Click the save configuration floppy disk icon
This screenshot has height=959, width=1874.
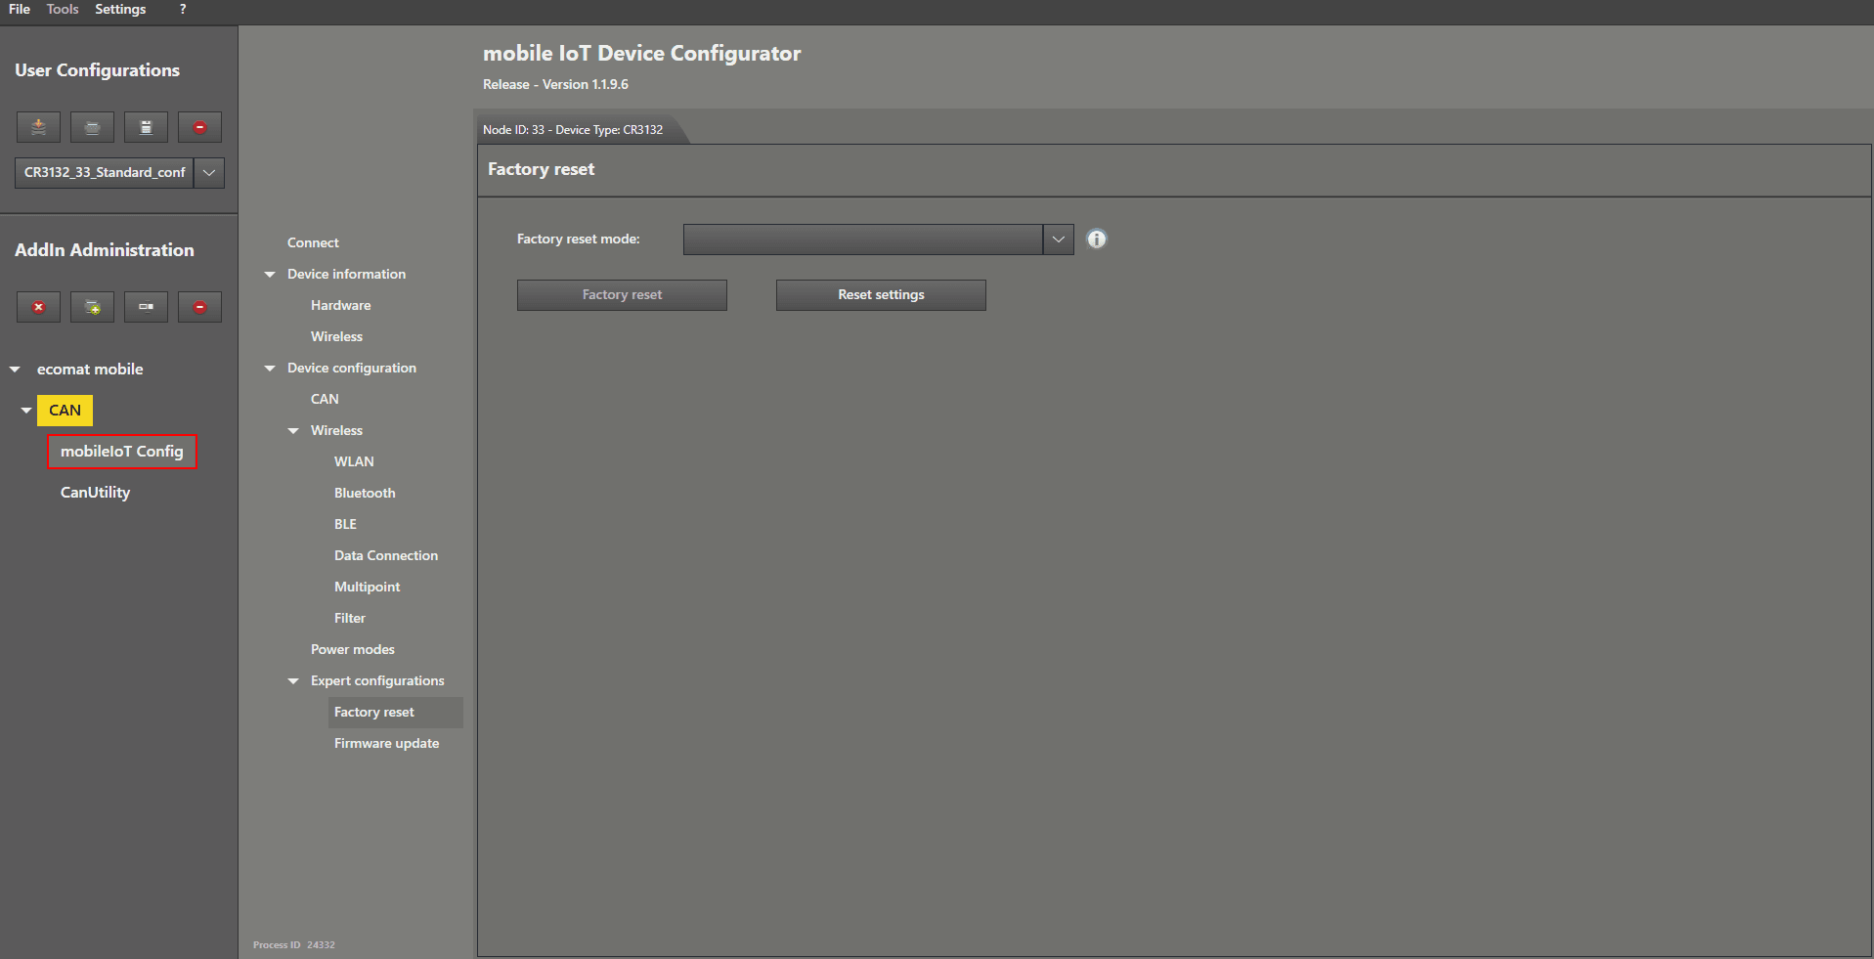click(x=146, y=127)
